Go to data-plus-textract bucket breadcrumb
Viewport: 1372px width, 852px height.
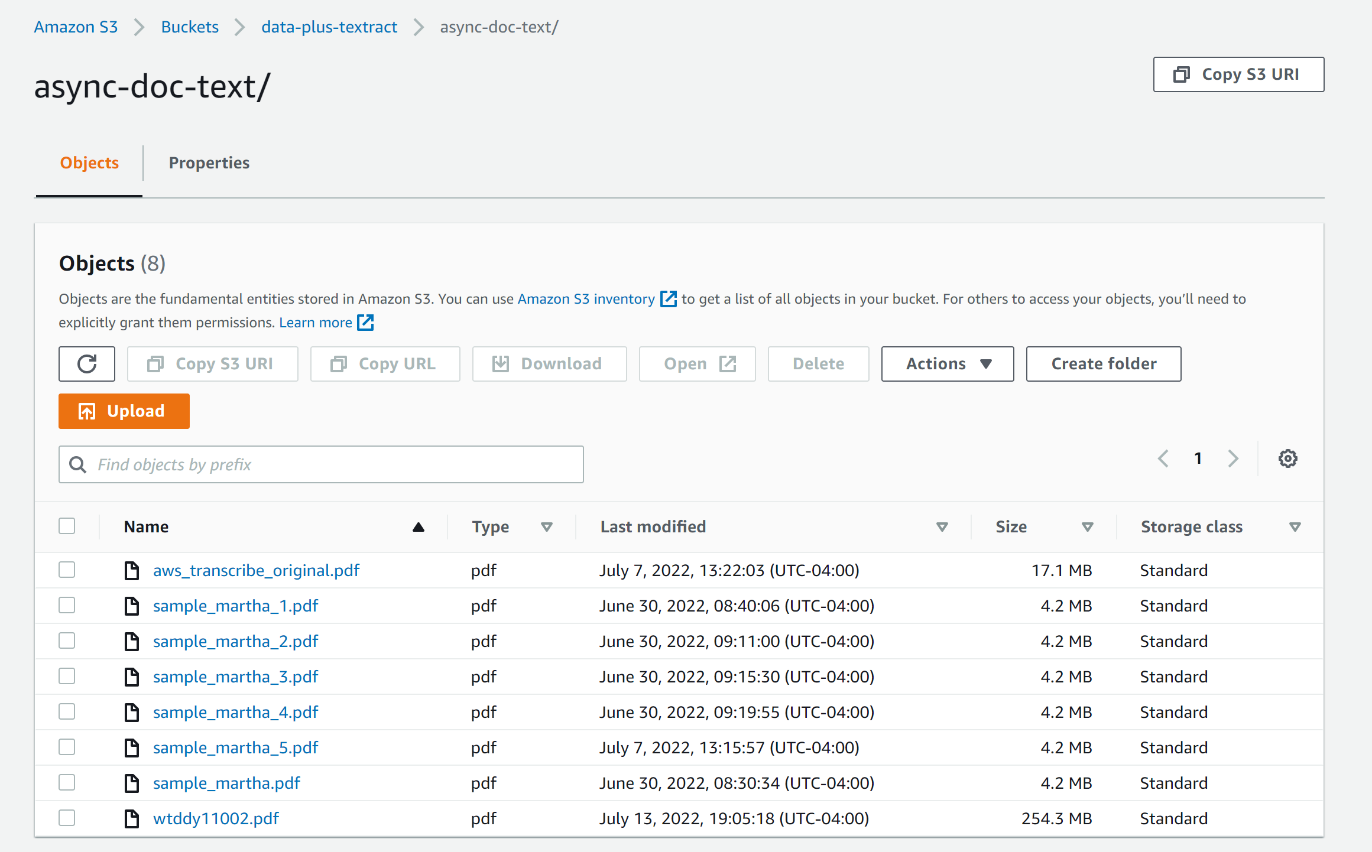click(x=329, y=27)
